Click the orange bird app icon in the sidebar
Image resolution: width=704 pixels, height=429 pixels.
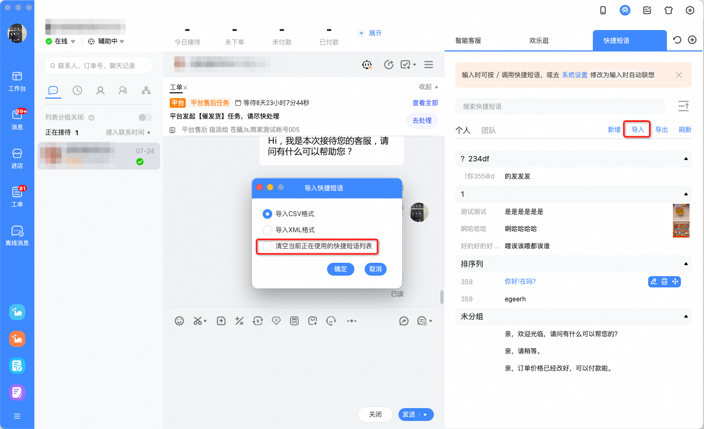(17, 339)
